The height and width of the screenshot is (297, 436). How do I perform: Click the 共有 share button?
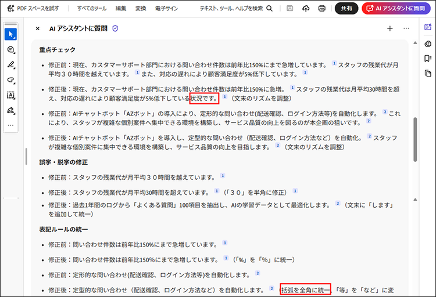pyautogui.click(x=346, y=8)
